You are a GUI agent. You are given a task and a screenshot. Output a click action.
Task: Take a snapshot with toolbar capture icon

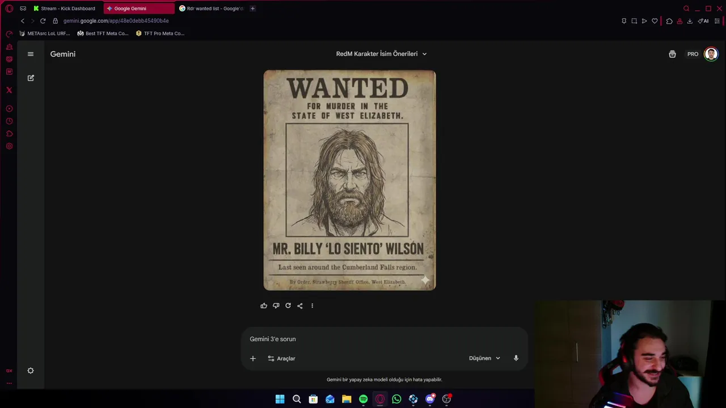[634, 21]
